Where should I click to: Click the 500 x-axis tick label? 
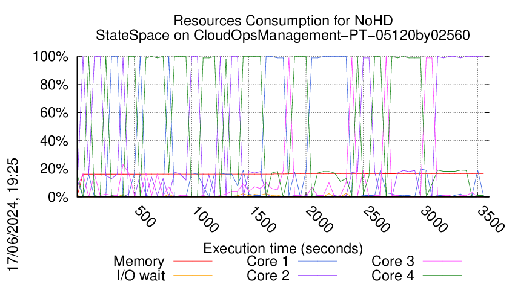point(145,216)
